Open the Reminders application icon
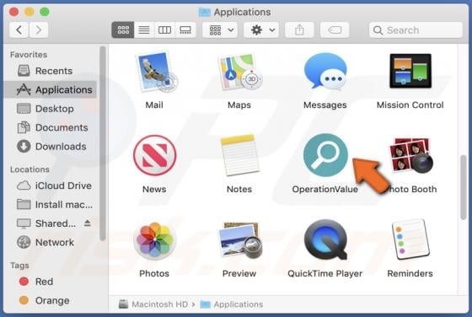Viewport: 472px width, 317px height. [x=411, y=239]
